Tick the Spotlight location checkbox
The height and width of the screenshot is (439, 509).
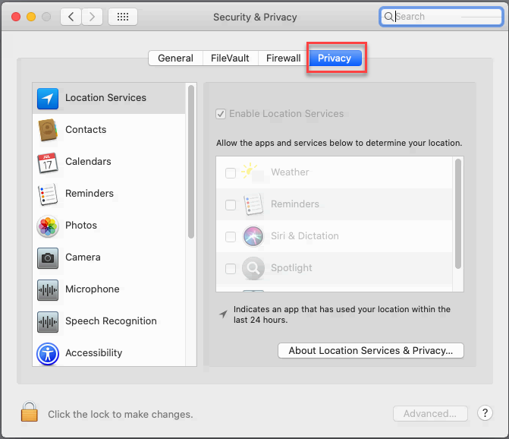pyautogui.click(x=231, y=268)
